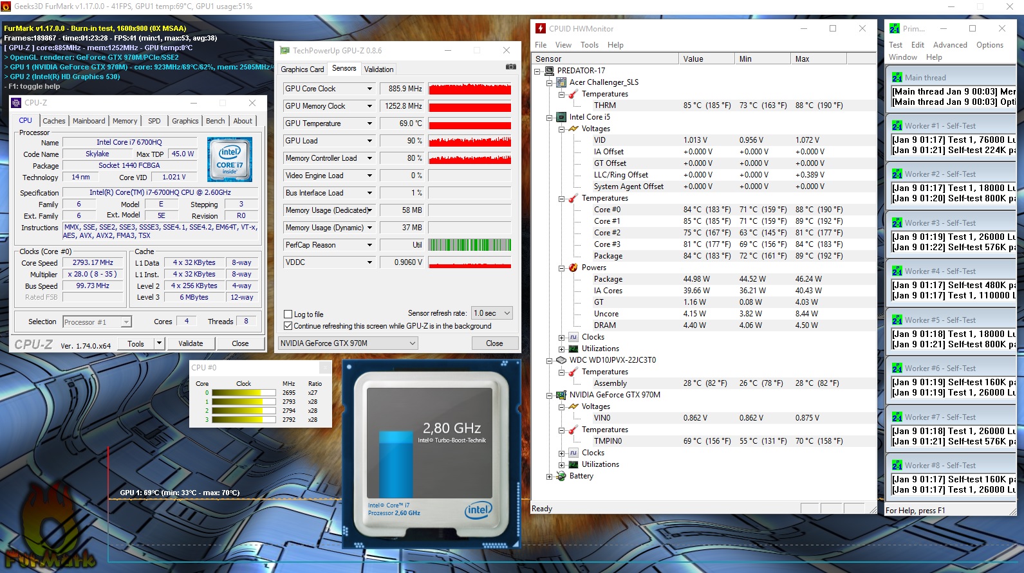
Task: Open the Options menu in Prime95
Action: 989,45
